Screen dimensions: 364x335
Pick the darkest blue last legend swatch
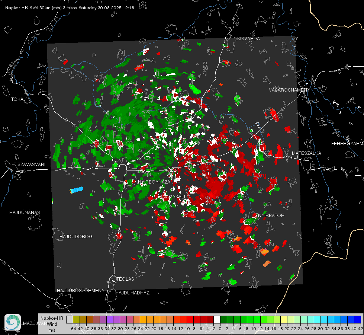point(358,320)
